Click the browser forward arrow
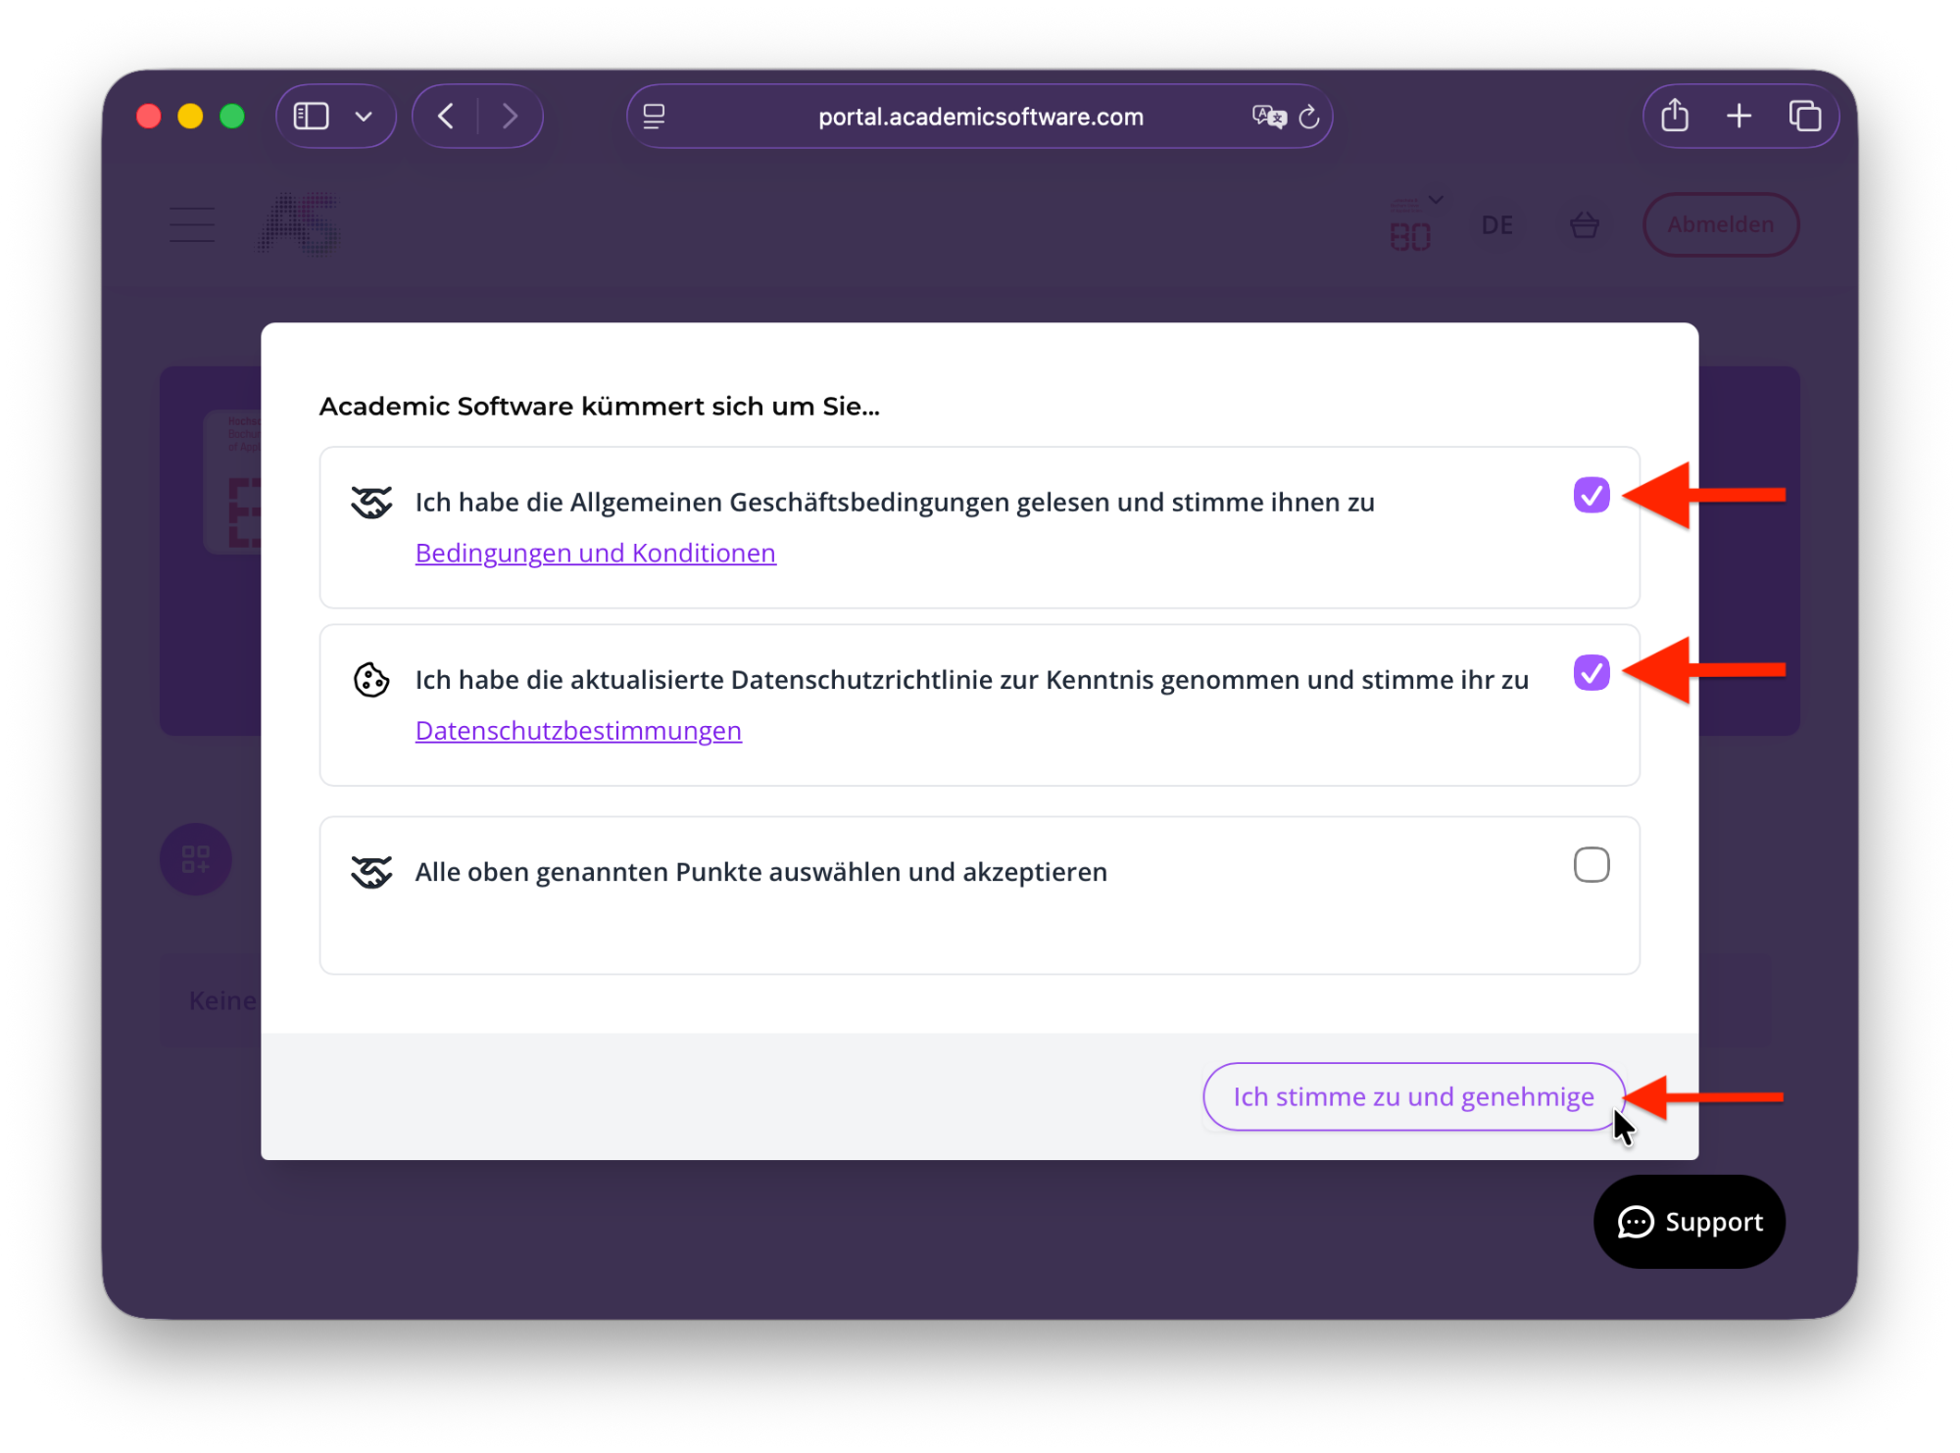 click(510, 117)
